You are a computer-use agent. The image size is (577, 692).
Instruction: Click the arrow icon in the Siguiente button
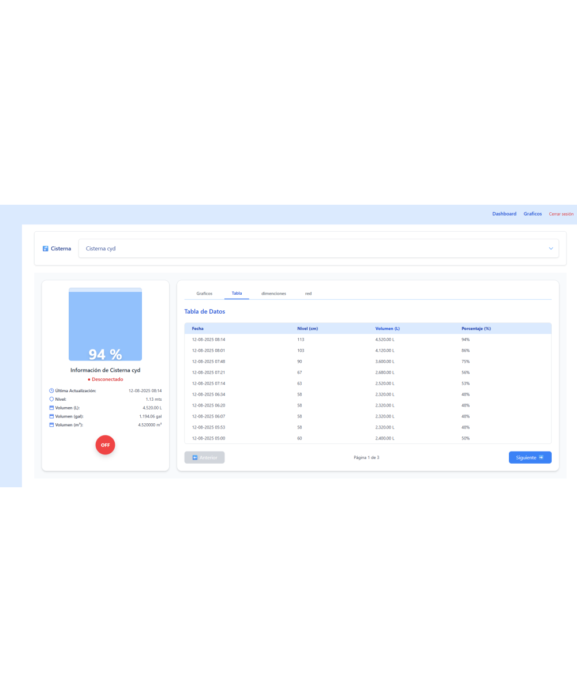[x=541, y=457]
